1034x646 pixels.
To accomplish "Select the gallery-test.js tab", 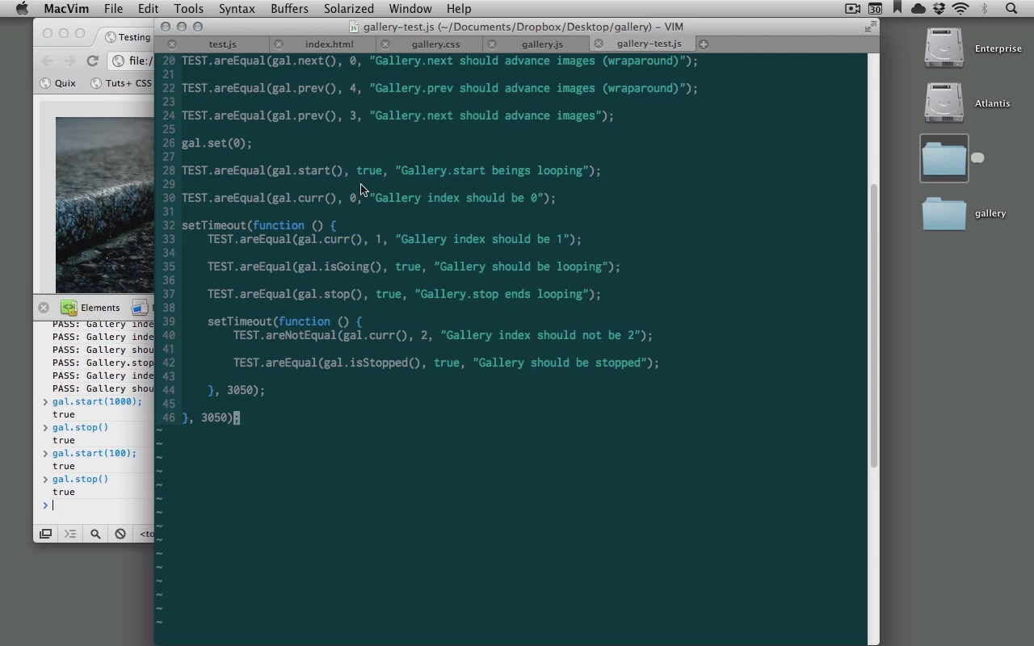I will (649, 44).
